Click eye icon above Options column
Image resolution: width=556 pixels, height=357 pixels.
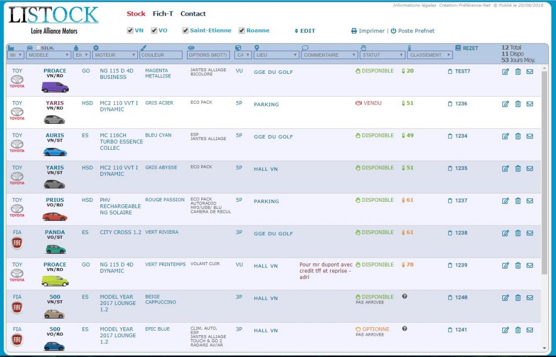(x=191, y=48)
